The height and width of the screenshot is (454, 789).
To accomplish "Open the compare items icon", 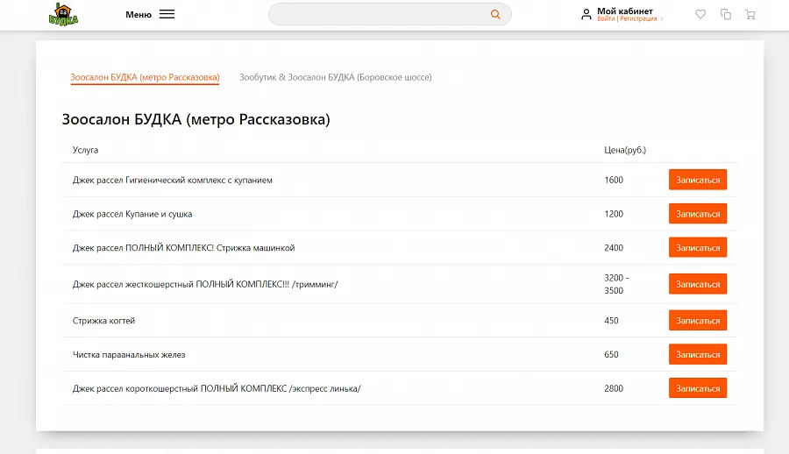I will click(x=726, y=14).
